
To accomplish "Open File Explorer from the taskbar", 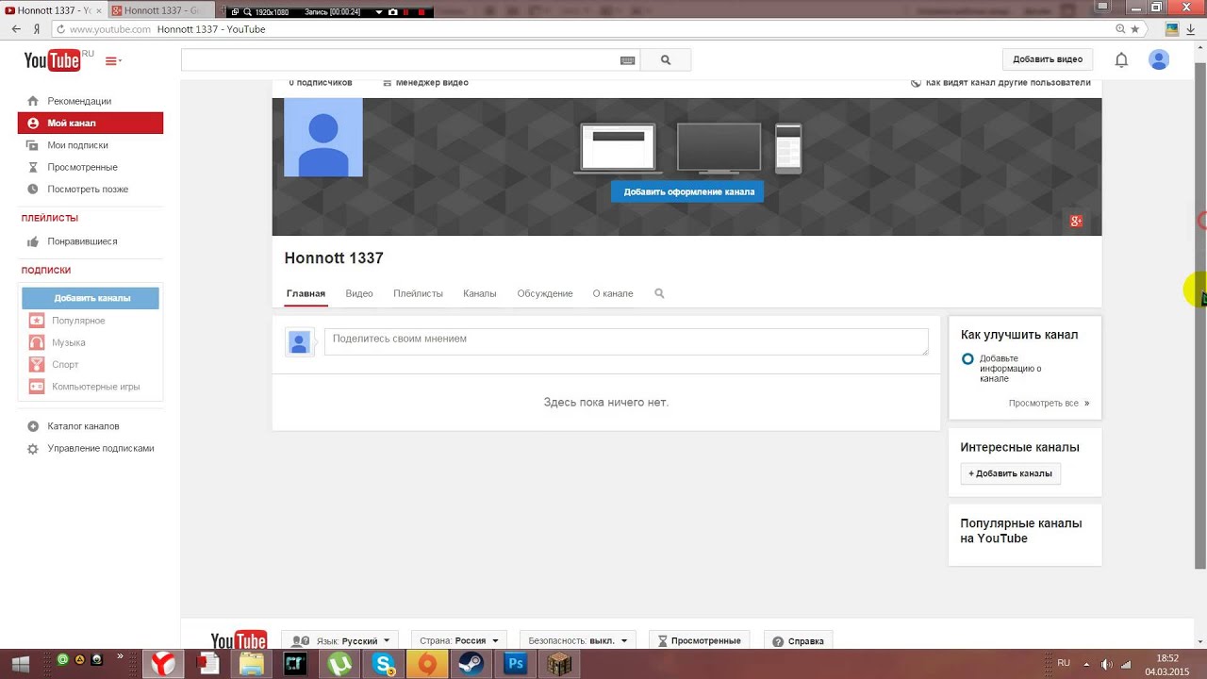I will [x=252, y=664].
